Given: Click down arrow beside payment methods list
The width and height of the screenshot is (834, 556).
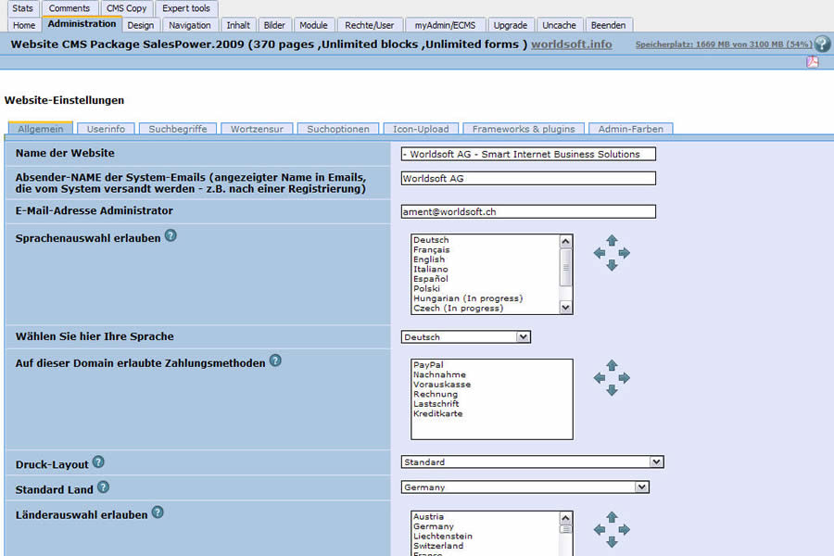Looking at the screenshot, I should tap(612, 391).
